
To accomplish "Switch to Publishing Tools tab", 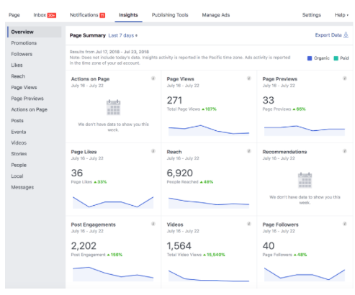I will click(170, 15).
